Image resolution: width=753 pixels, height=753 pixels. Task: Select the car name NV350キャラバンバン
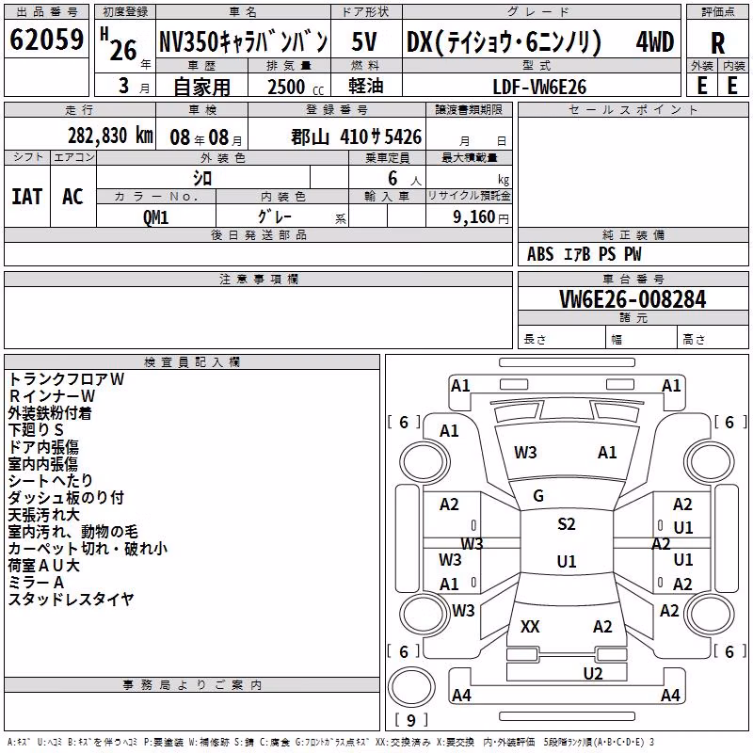pos(244,41)
